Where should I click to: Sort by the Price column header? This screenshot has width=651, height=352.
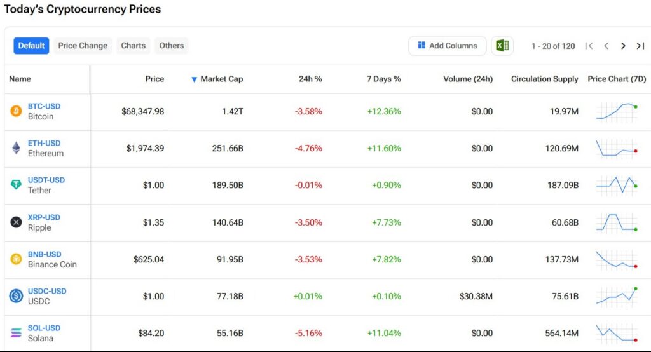point(154,79)
